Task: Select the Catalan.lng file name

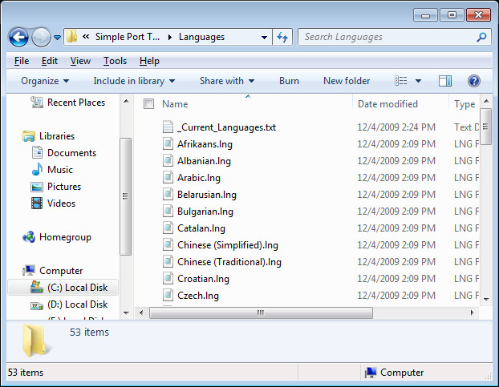Action: (201, 228)
